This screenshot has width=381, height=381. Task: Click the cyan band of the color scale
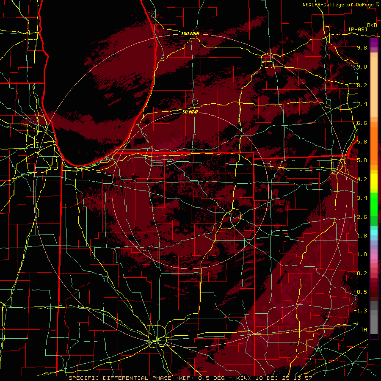(x=374, y=233)
